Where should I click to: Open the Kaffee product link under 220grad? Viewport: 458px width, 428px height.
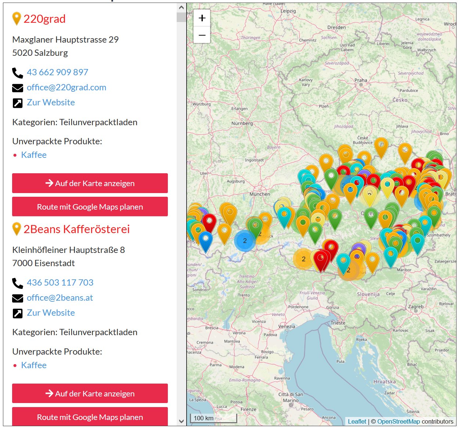click(34, 155)
